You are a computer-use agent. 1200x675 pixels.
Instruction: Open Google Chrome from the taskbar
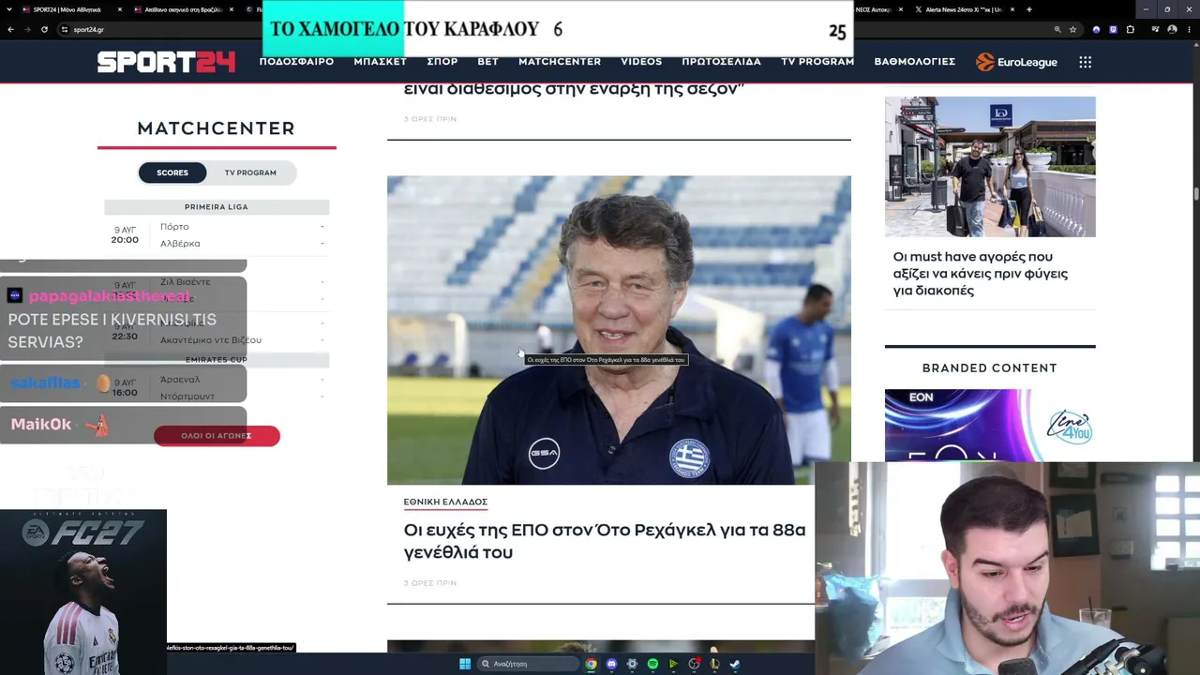(591, 664)
